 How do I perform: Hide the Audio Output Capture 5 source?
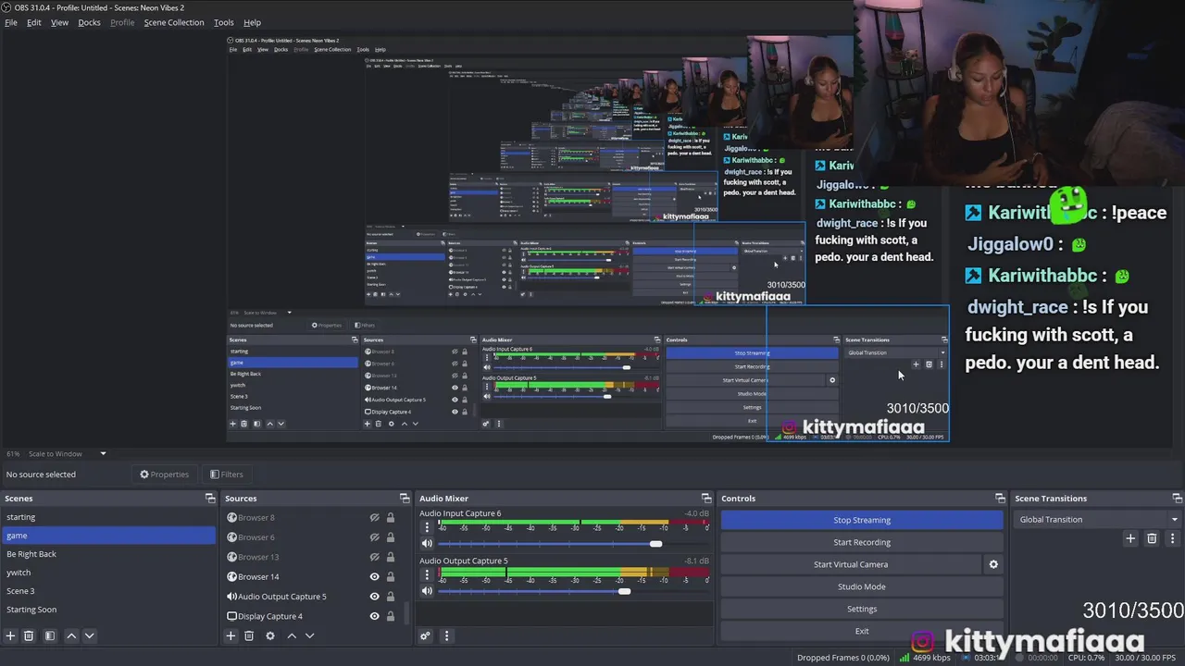pos(375,597)
